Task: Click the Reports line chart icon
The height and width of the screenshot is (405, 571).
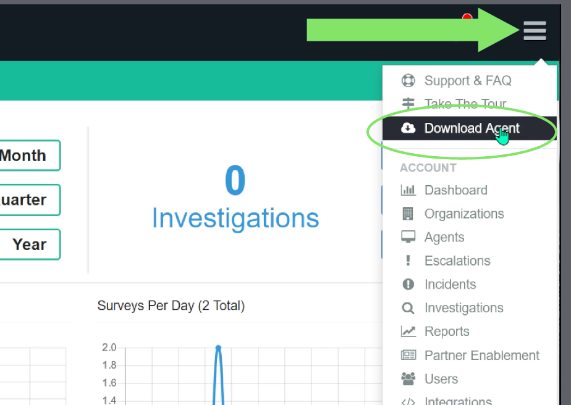Action: point(408,332)
